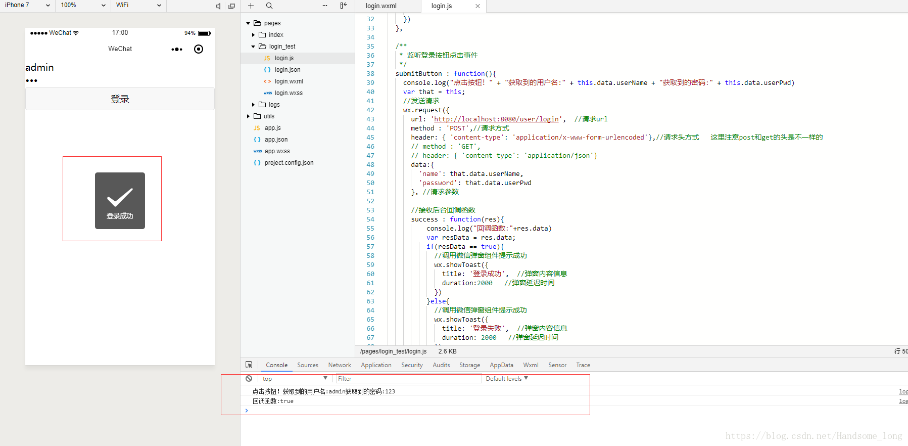Image resolution: width=908 pixels, height=446 pixels.
Task: Open the Application devtools tab
Action: pos(376,365)
